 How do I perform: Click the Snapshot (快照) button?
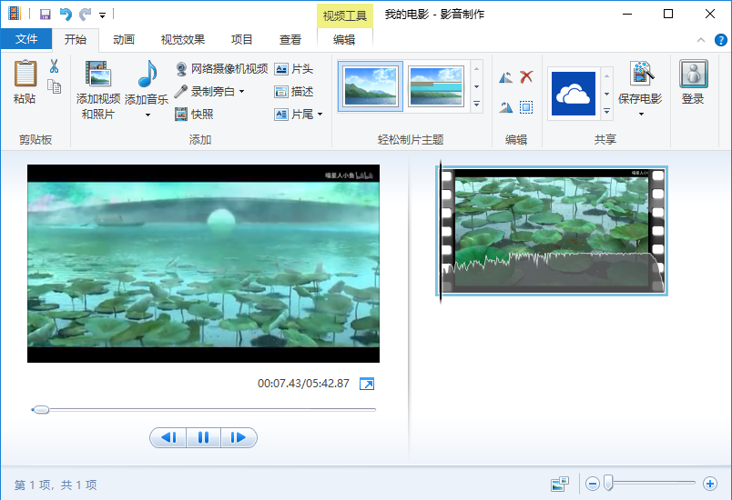click(x=194, y=114)
